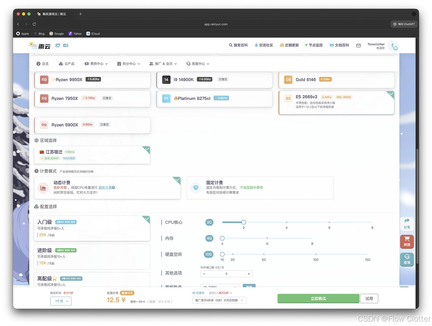Click the 试用 trial button
Image resolution: width=432 pixels, height=326 pixels.
tap(369, 299)
